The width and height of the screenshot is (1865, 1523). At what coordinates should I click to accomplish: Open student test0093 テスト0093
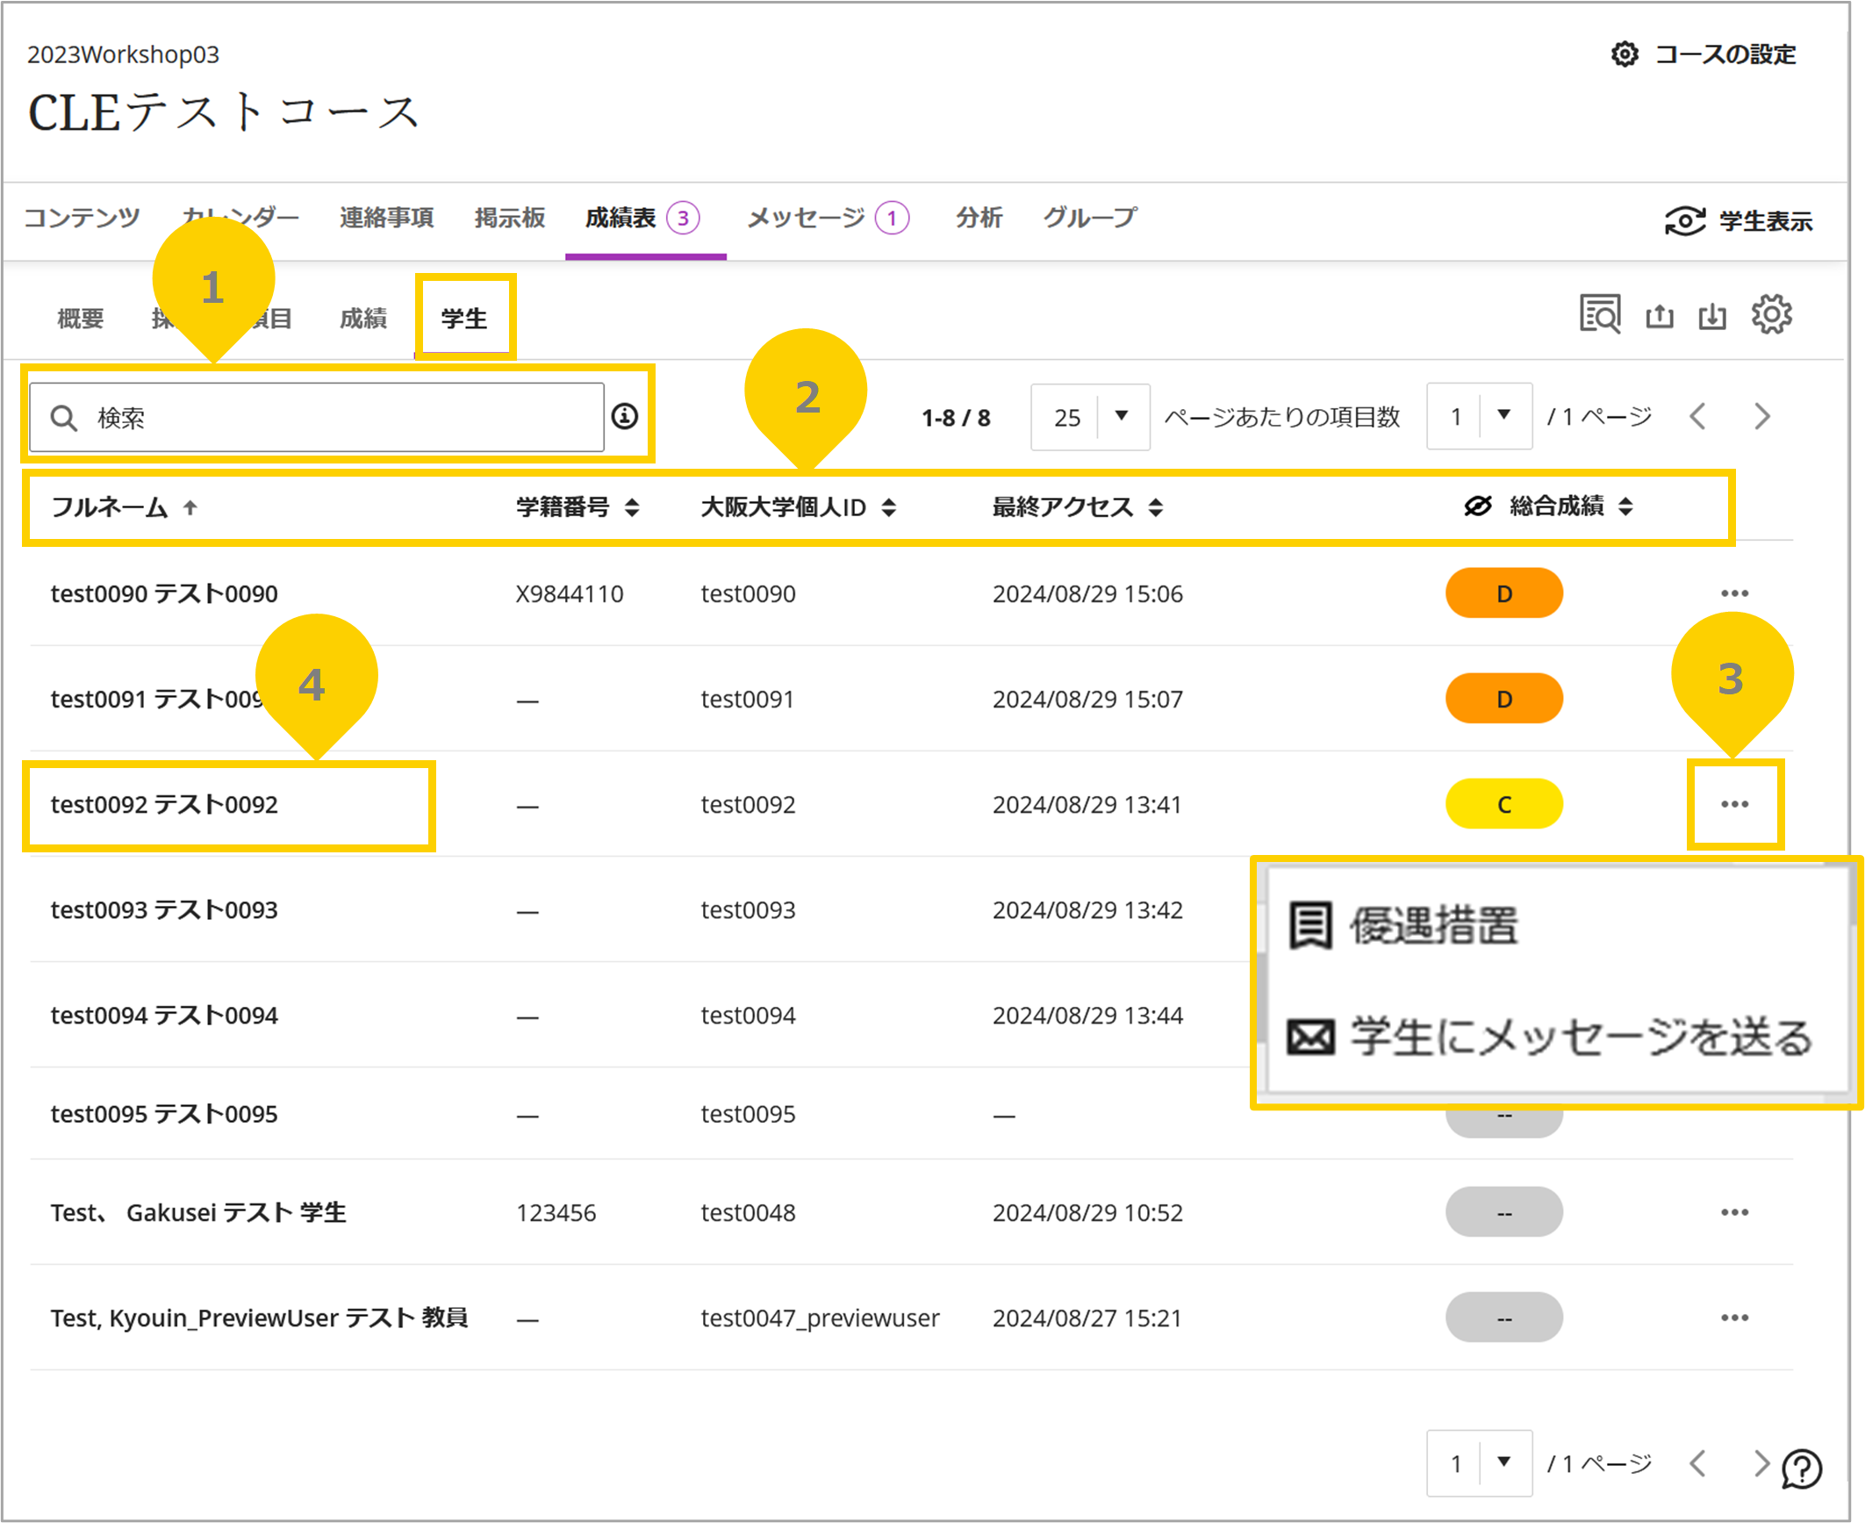click(x=164, y=909)
